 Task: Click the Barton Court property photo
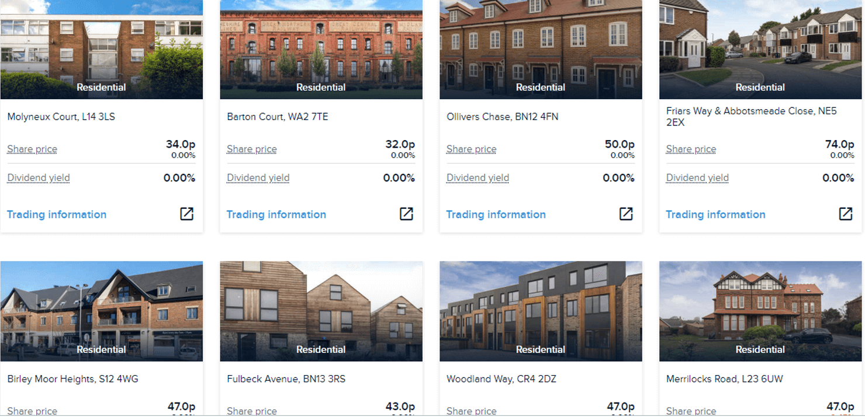pyautogui.click(x=321, y=50)
